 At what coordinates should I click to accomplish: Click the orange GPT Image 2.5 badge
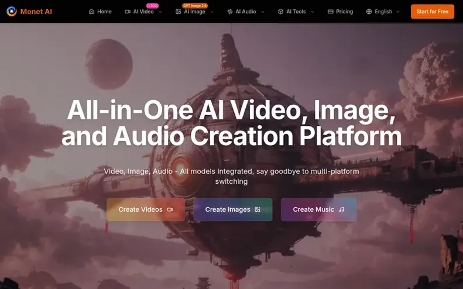(x=195, y=6)
